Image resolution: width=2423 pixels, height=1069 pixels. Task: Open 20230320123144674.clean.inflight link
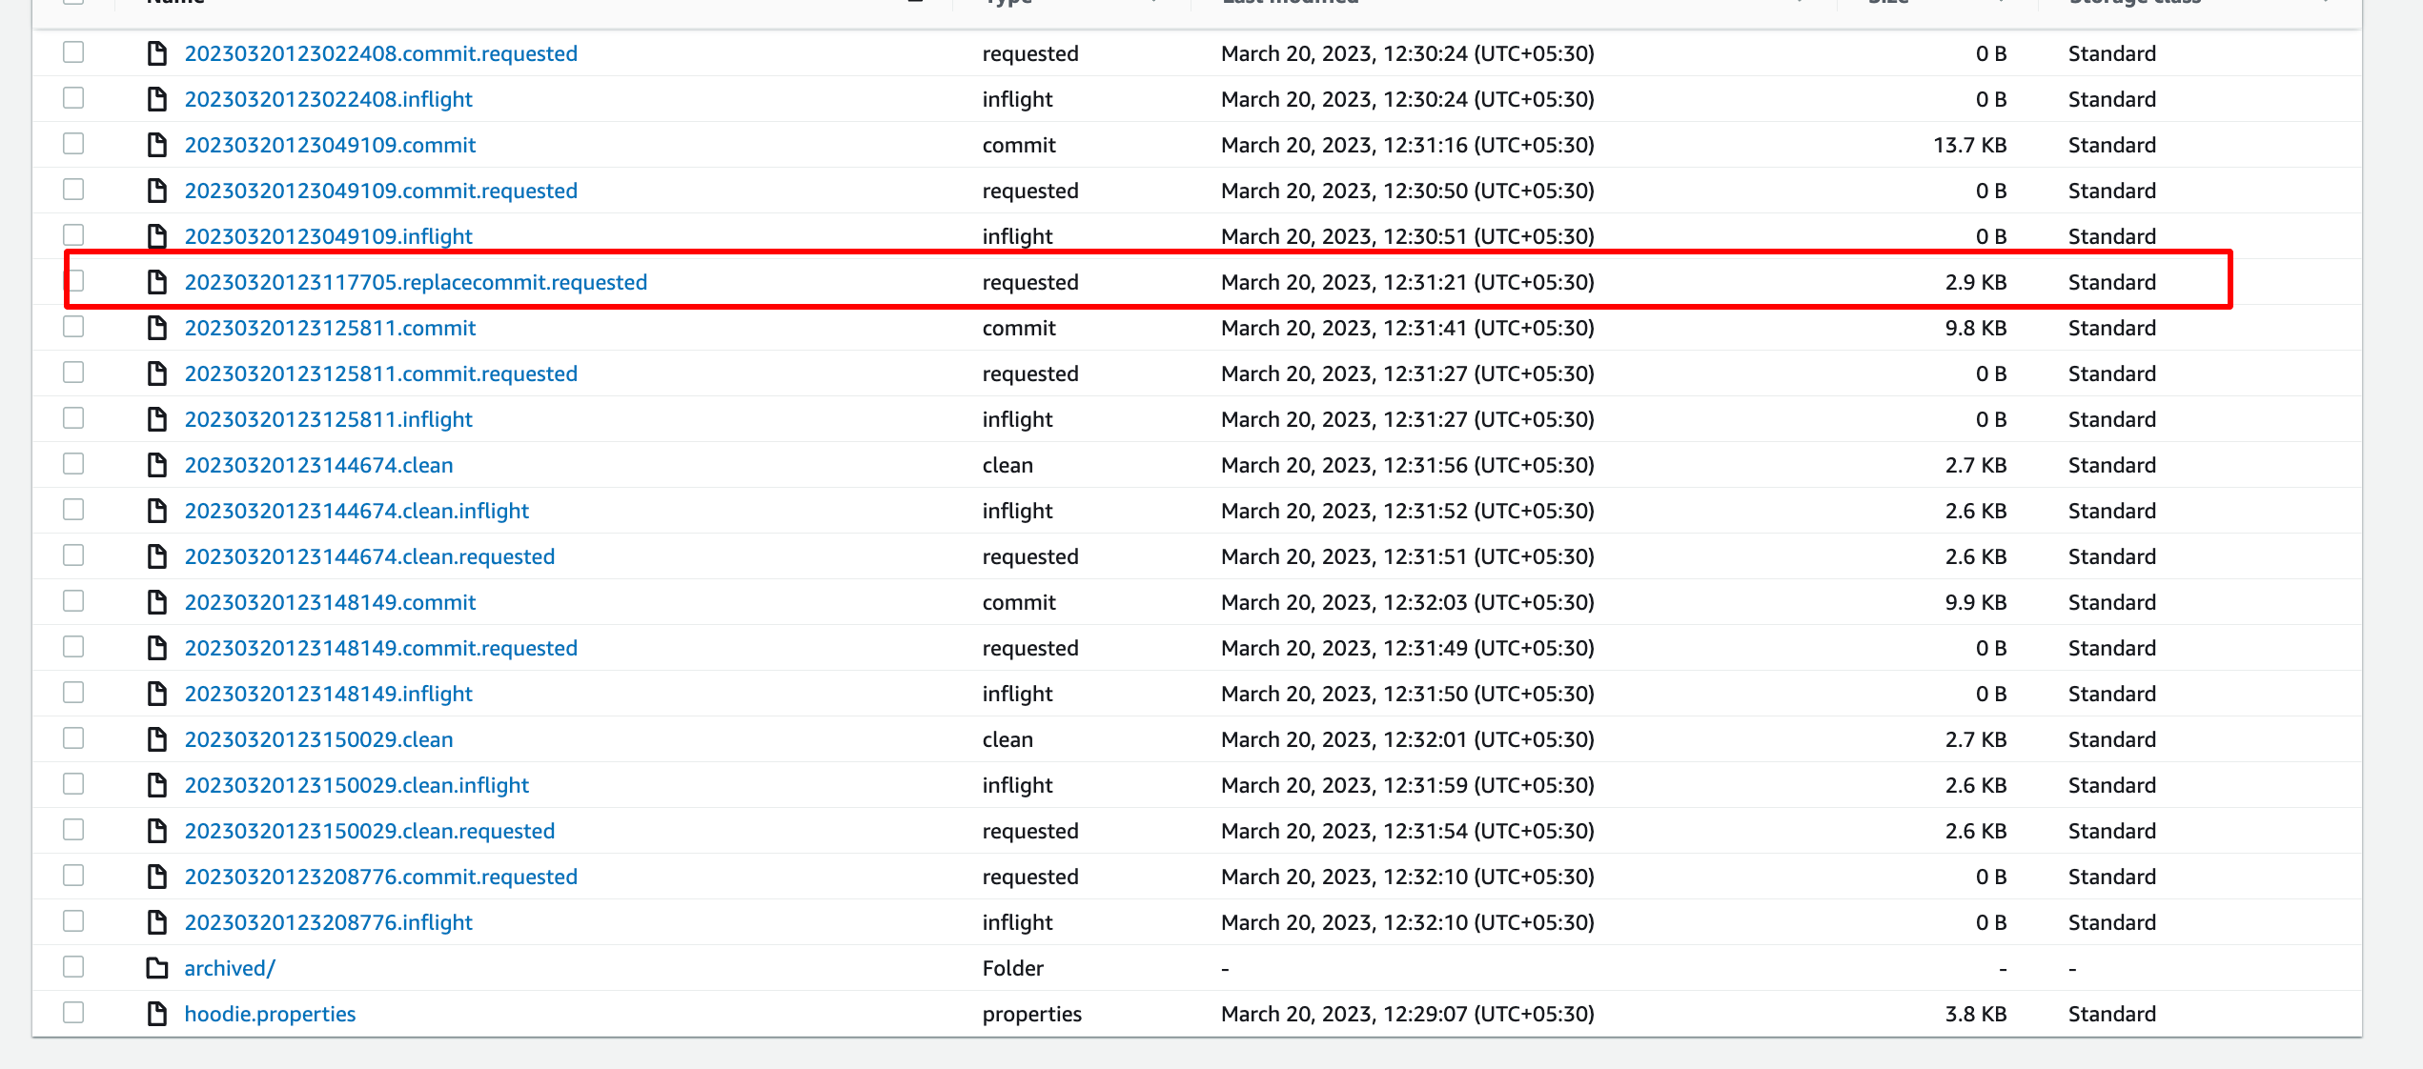[356, 511]
